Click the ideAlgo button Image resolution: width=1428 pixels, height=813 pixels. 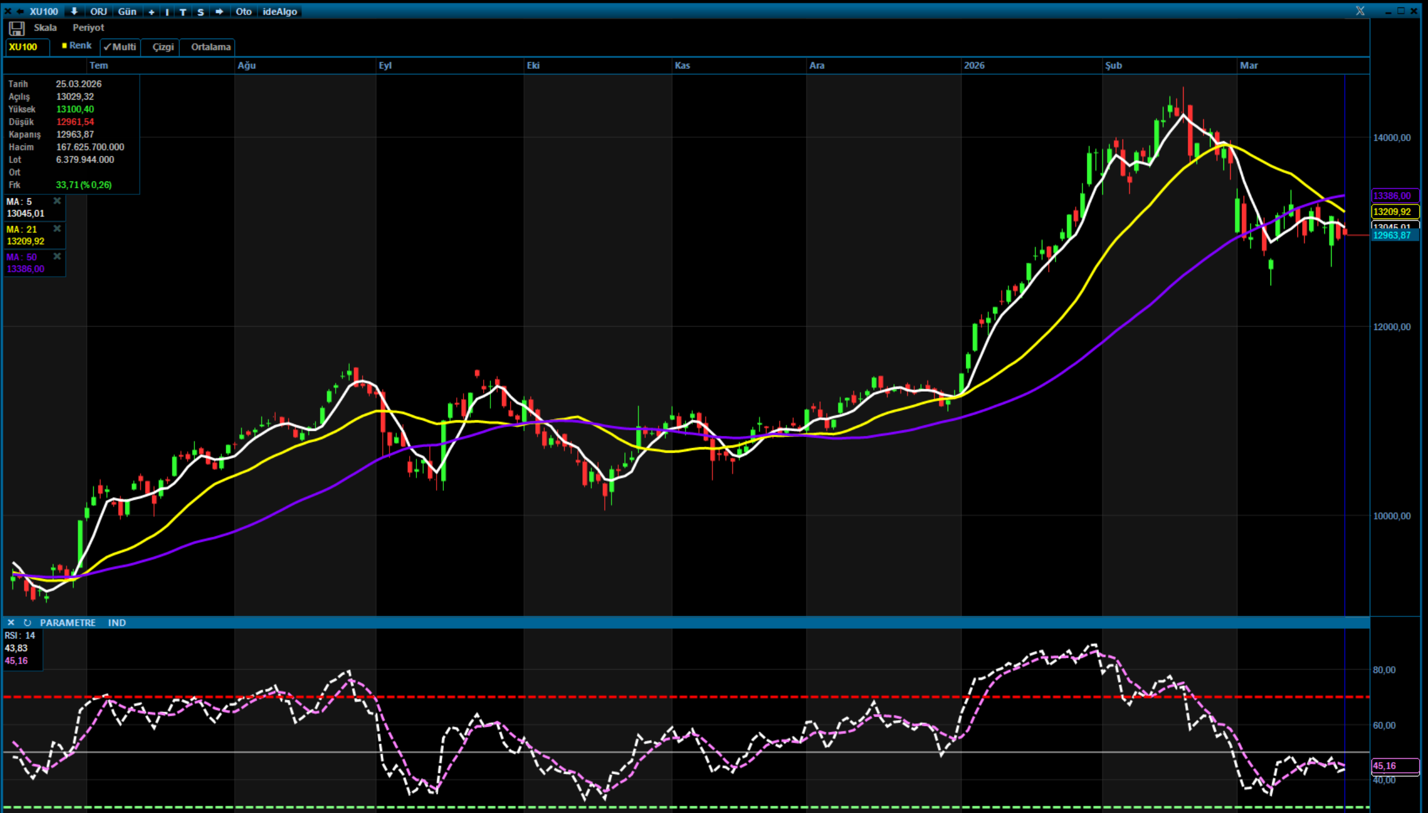coord(280,11)
